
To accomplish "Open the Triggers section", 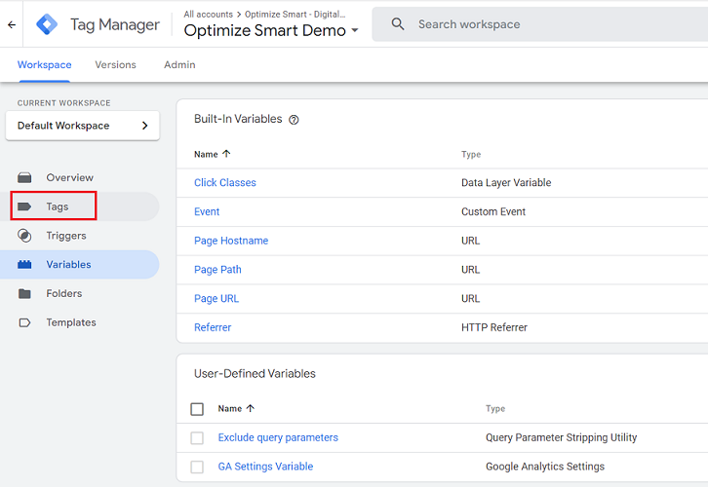I will (x=65, y=236).
